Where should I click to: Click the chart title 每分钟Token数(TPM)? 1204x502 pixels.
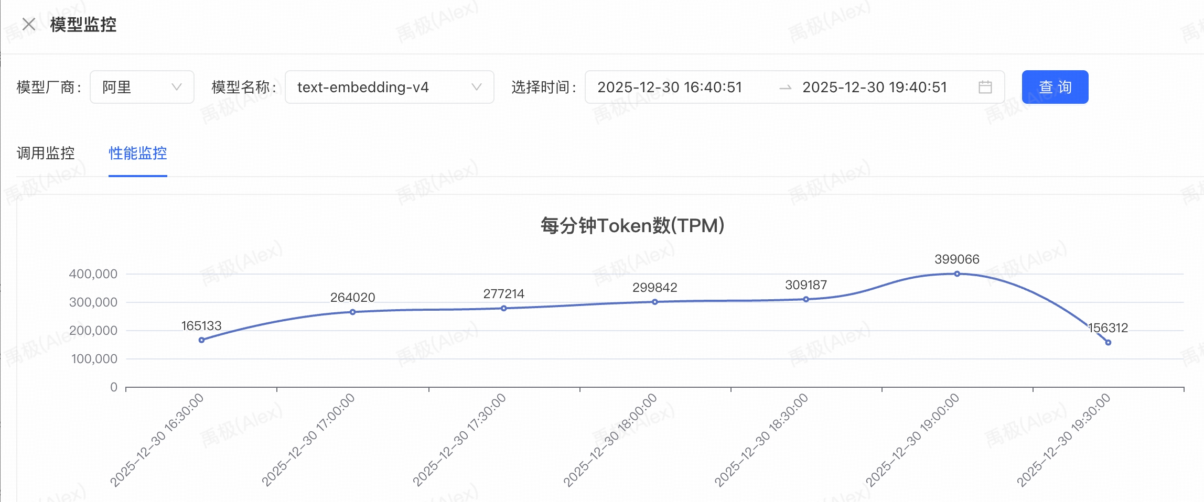click(x=632, y=225)
